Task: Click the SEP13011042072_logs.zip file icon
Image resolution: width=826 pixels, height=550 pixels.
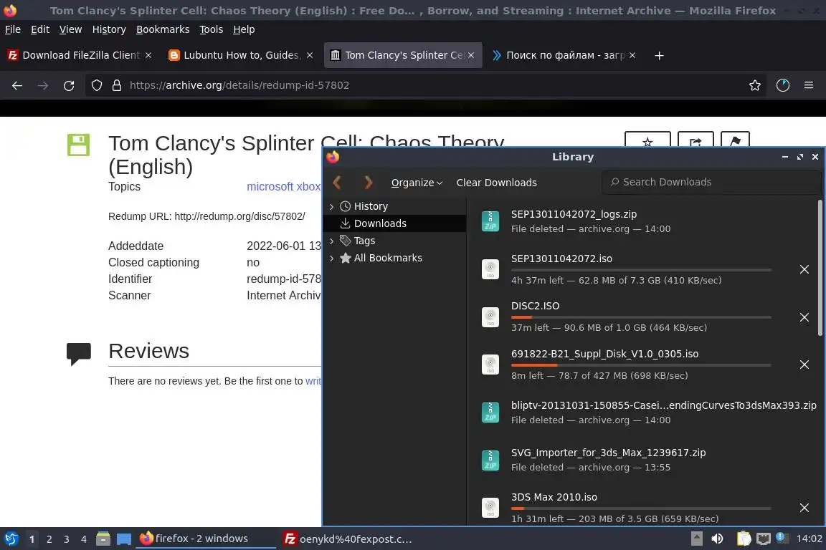Action: (490, 221)
